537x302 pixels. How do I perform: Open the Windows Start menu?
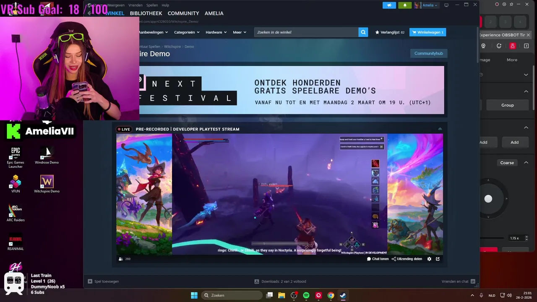coord(194,295)
